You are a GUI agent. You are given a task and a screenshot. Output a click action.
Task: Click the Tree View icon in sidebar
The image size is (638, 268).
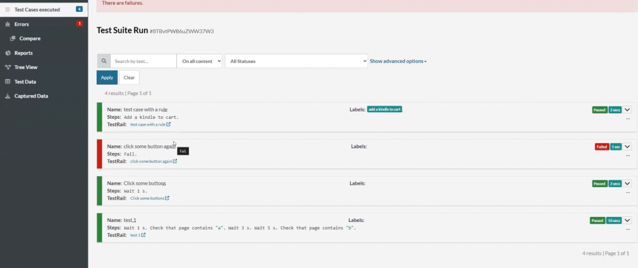click(x=7, y=67)
